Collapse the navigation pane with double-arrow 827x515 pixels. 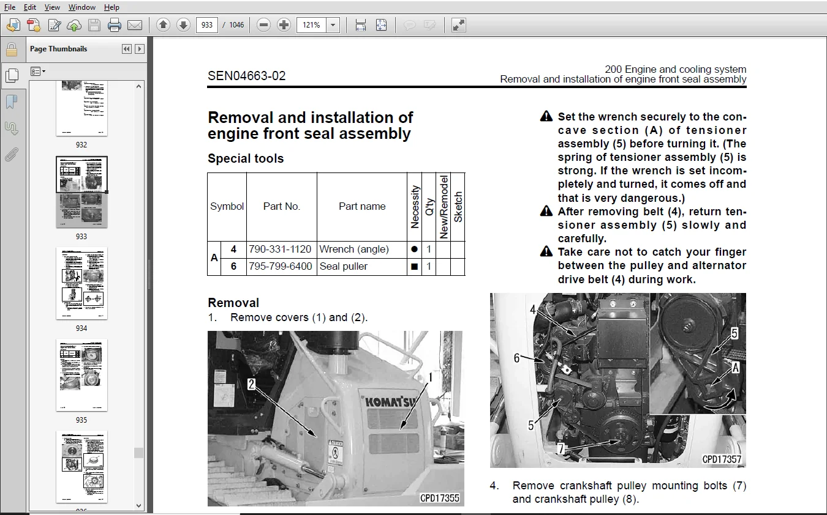click(127, 49)
